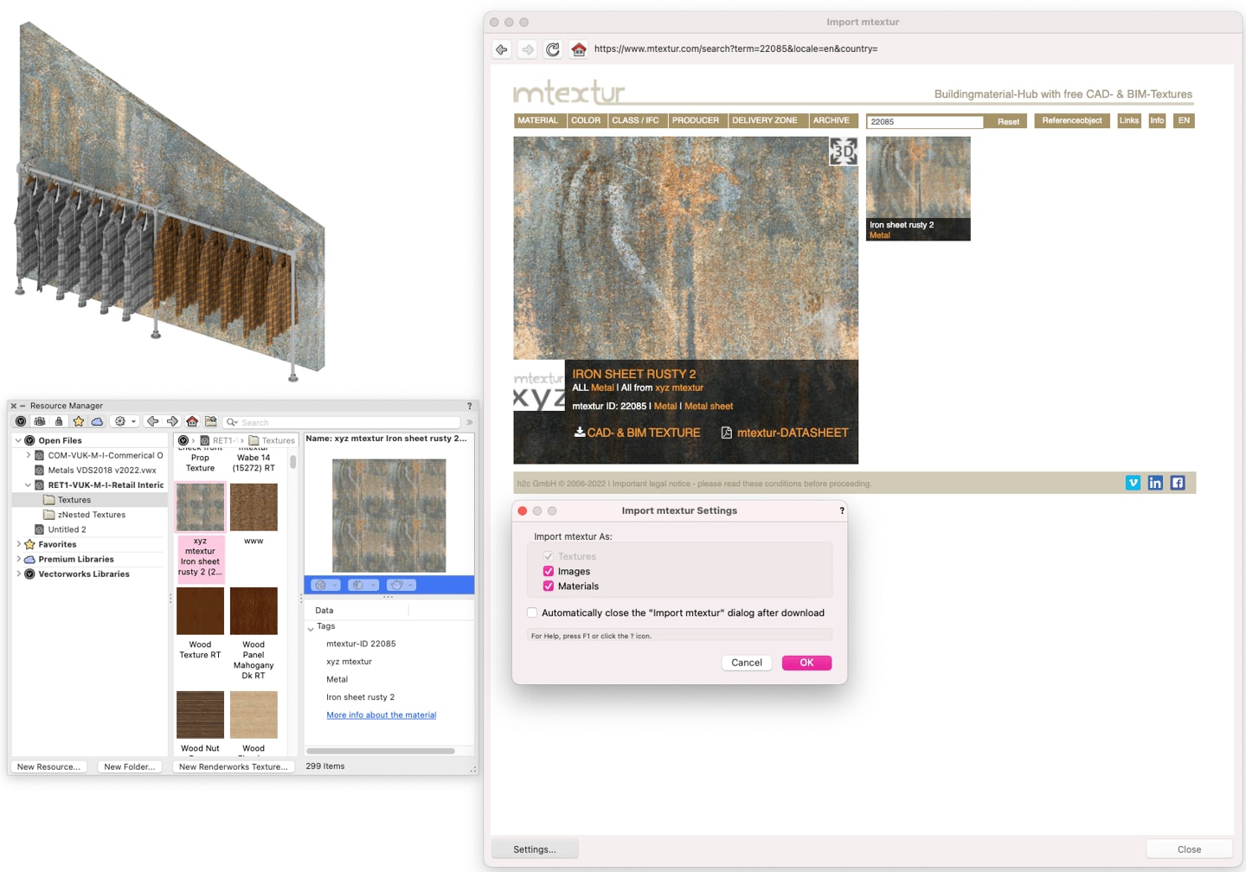Screen dimensions: 1246x872
Task: Expand the Vectorworks Libraries node
Action: 19,574
